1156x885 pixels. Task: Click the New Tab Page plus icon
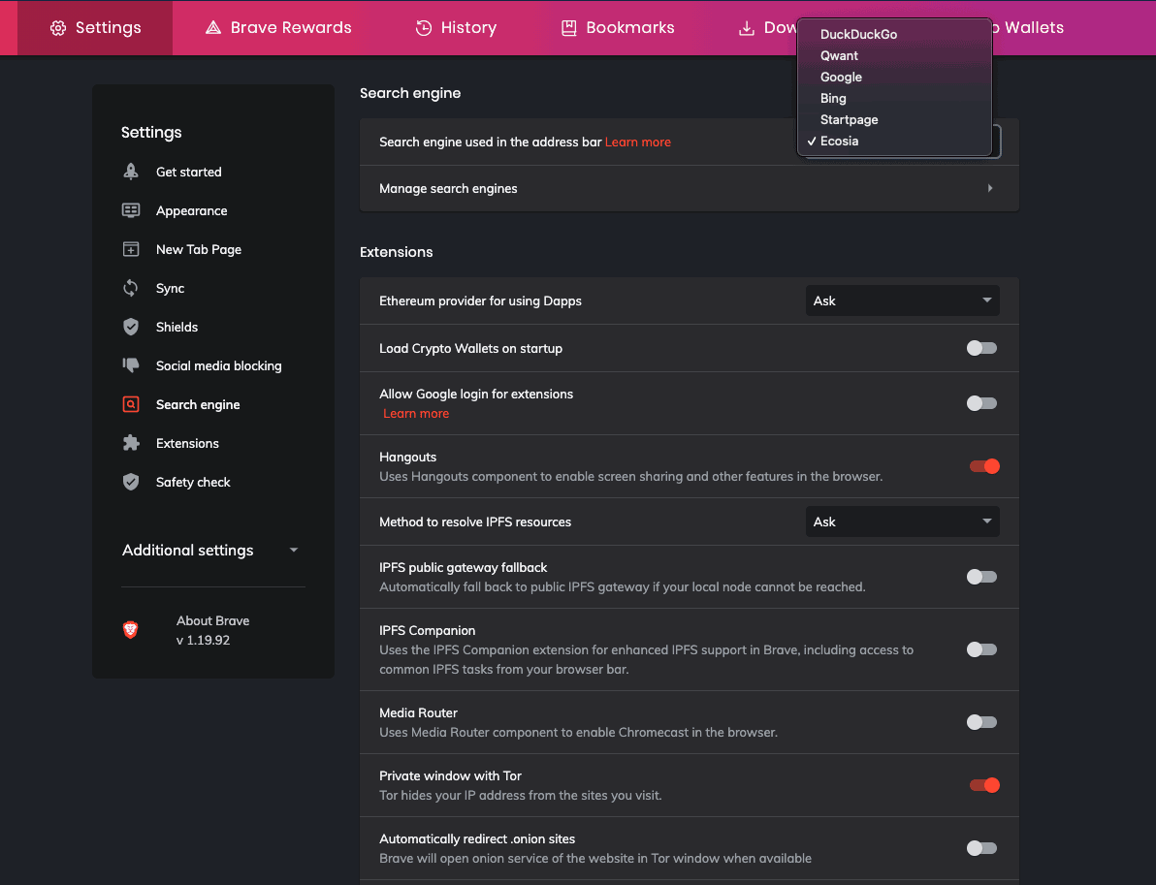(131, 249)
